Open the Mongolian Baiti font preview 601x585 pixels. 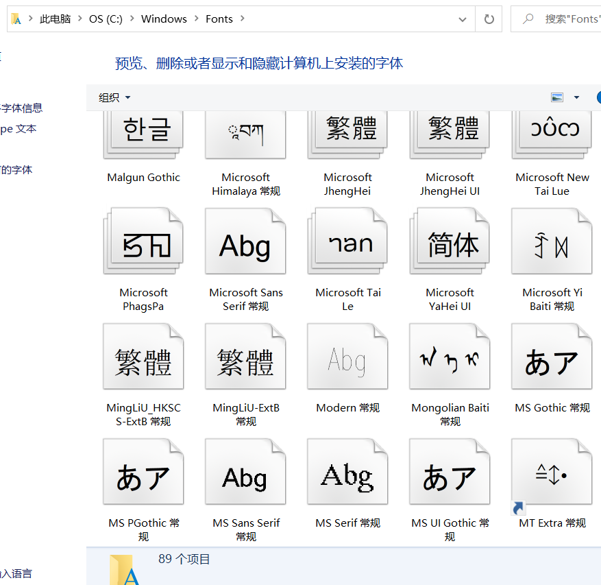(450, 356)
